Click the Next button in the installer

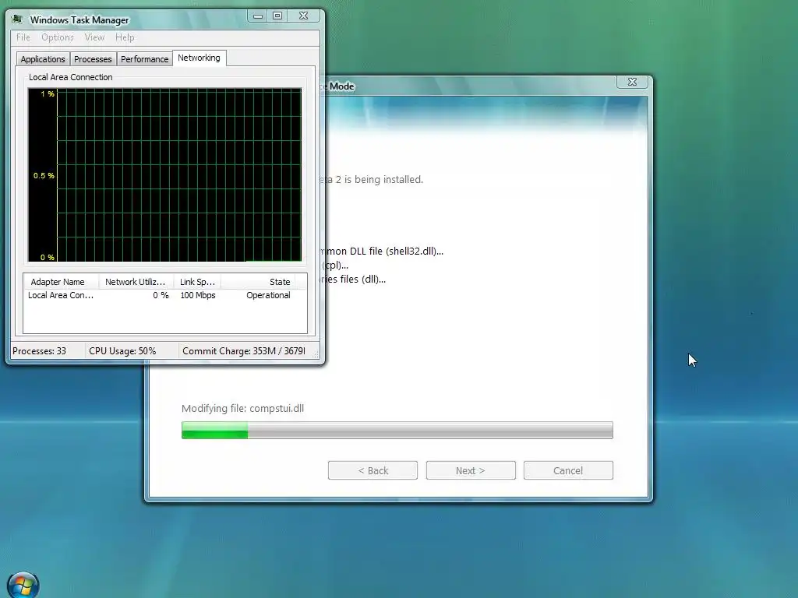tap(471, 470)
